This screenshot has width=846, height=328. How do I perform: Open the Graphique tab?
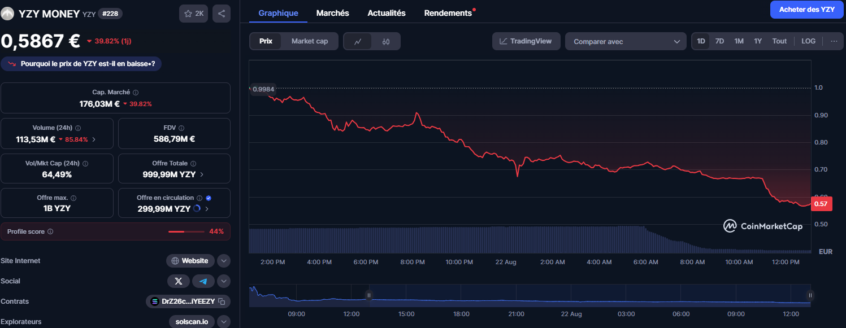pos(278,13)
